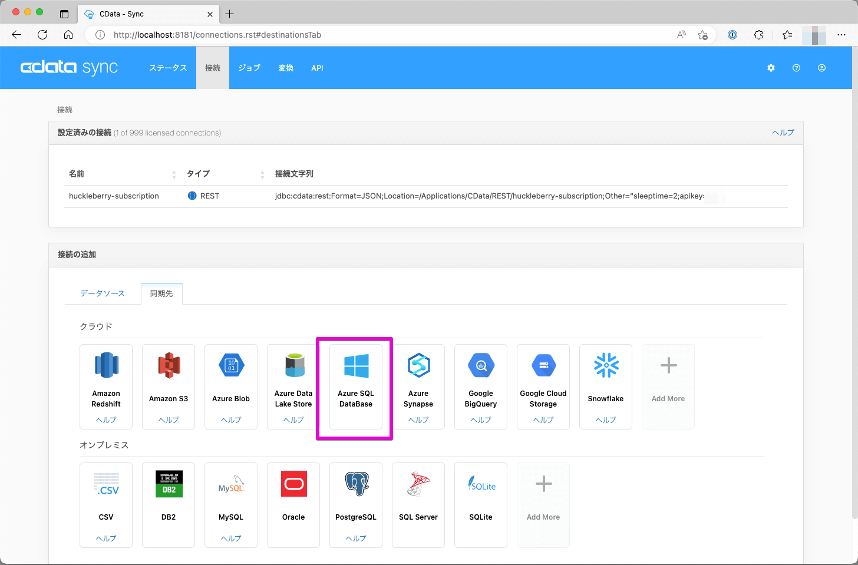Open CData Sync settings gear
Image resolution: width=858 pixels, height=565 pixels.
(x=771, y=68)
